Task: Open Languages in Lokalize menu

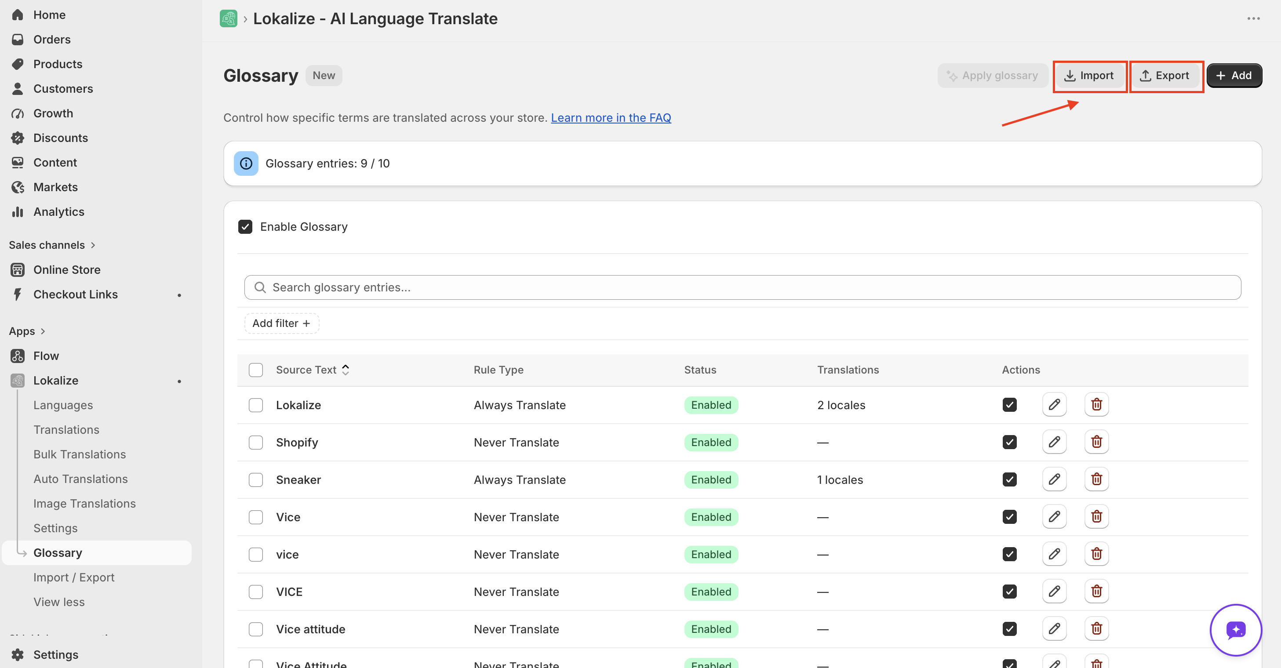Action: 63,405
